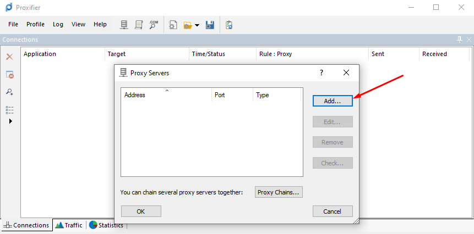Click the Edit... button
This screenshot has width=474, height=234.
coord(333,122)
